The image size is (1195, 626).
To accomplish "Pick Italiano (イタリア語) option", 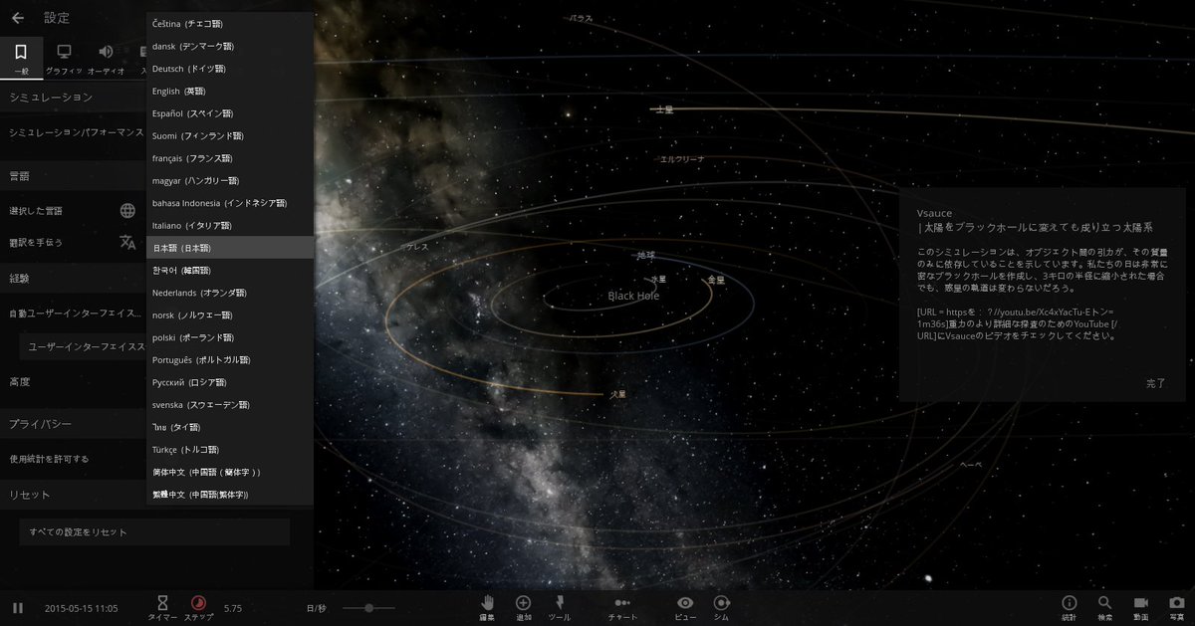I will [x=230, y=225].
